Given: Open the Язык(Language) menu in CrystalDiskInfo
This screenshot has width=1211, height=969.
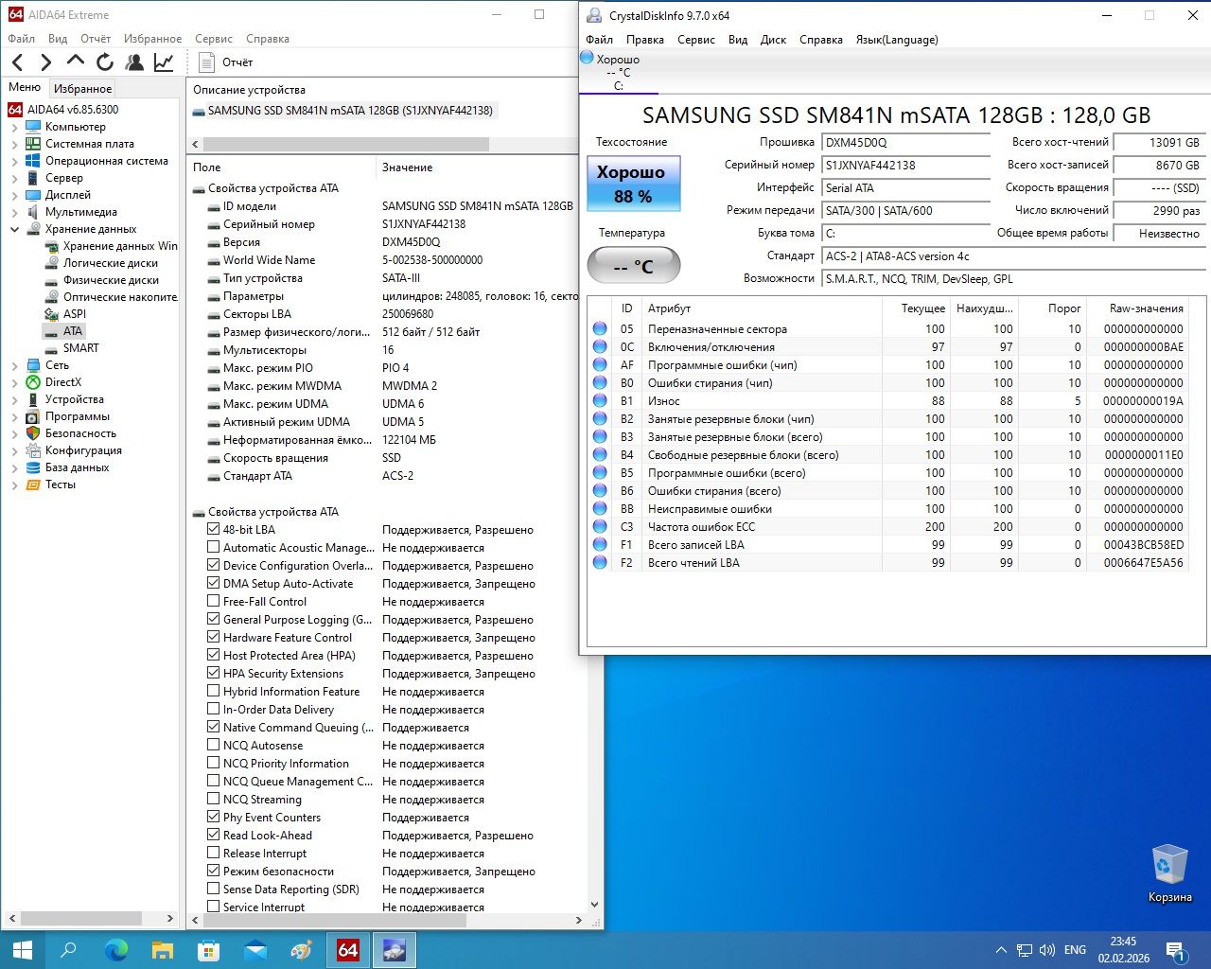Looking at the screenshot, I should [x=897, y=40].
